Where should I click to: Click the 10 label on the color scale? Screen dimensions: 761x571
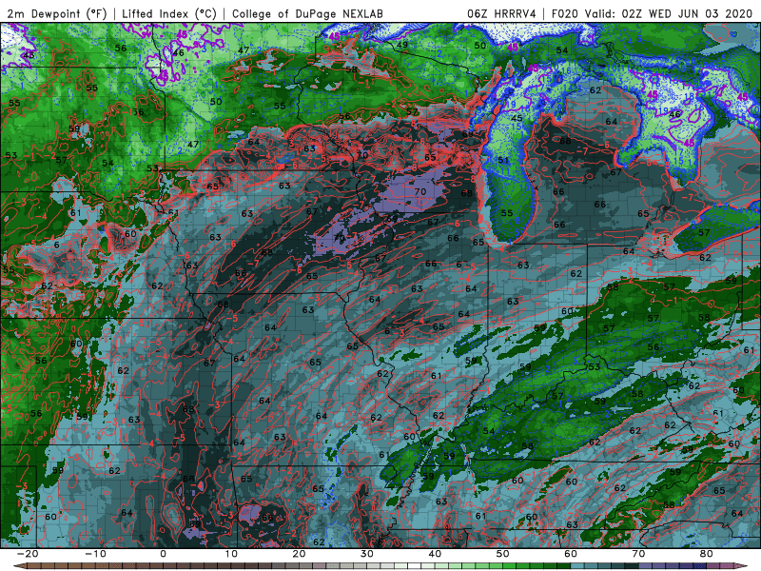coord(231,554)
